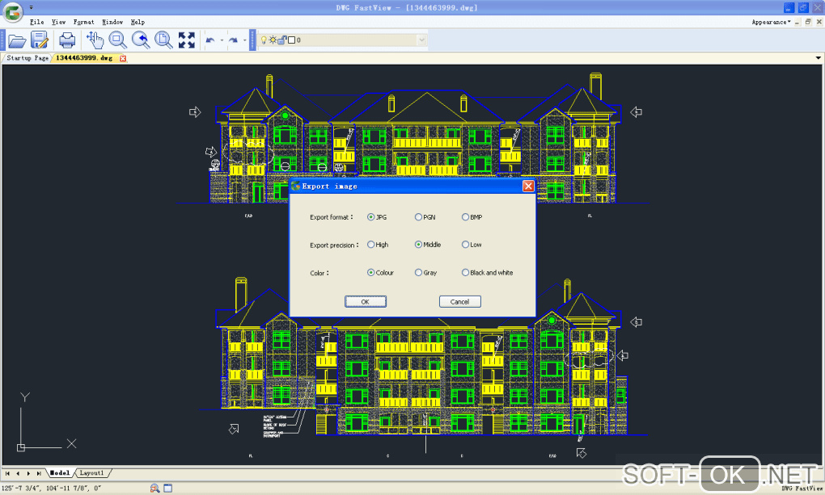The image size is (825, 495).
Task: Close the 1344463999.dwg document tab
Action: click(123, 58)
